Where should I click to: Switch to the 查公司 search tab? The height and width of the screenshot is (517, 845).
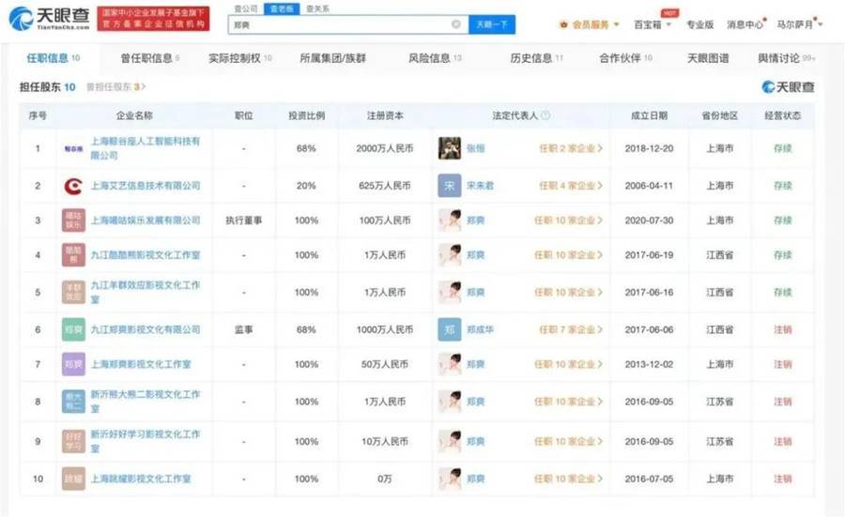(246, 8)
